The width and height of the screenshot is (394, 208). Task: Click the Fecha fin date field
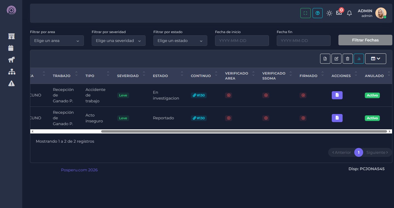coord(304,41)
